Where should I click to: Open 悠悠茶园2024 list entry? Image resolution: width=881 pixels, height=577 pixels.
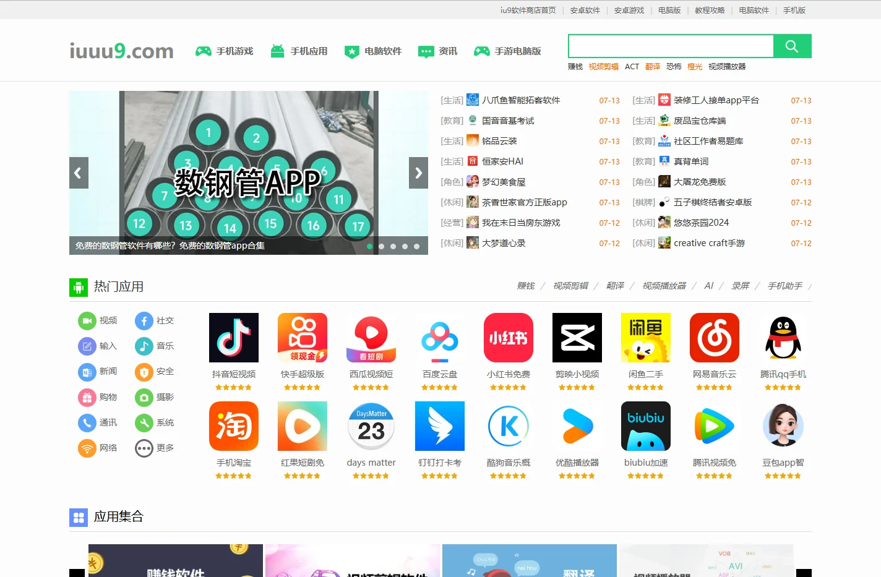(x=702, y=223)
